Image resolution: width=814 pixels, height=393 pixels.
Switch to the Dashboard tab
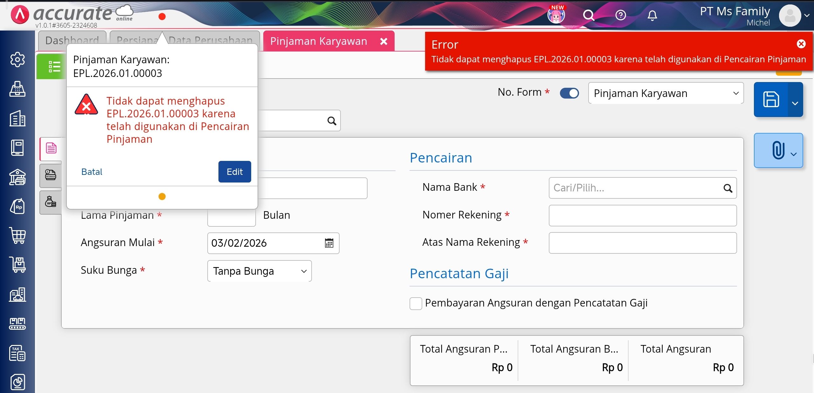click(x=72, y=40)
